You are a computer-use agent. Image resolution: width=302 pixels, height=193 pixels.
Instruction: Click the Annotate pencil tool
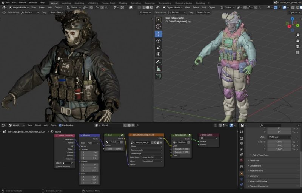pyautogui.click(x=158, y=62)
